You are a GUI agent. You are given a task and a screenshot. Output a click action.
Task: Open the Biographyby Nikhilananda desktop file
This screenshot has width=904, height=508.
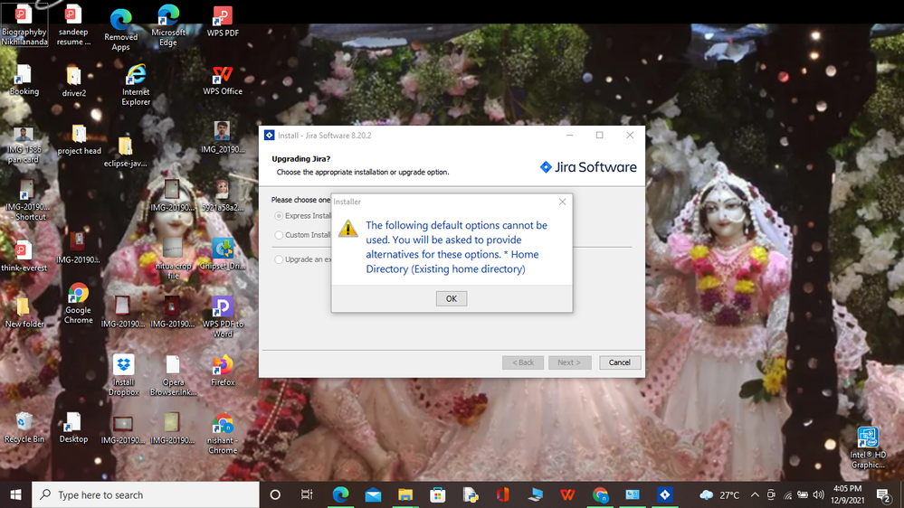(24, 24)
